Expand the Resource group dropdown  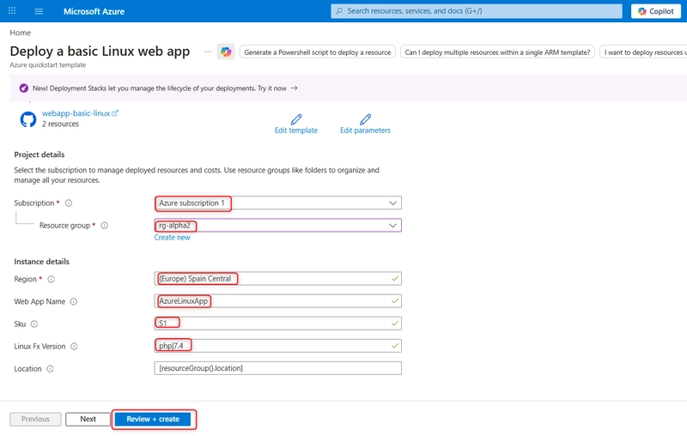(277, 226)
